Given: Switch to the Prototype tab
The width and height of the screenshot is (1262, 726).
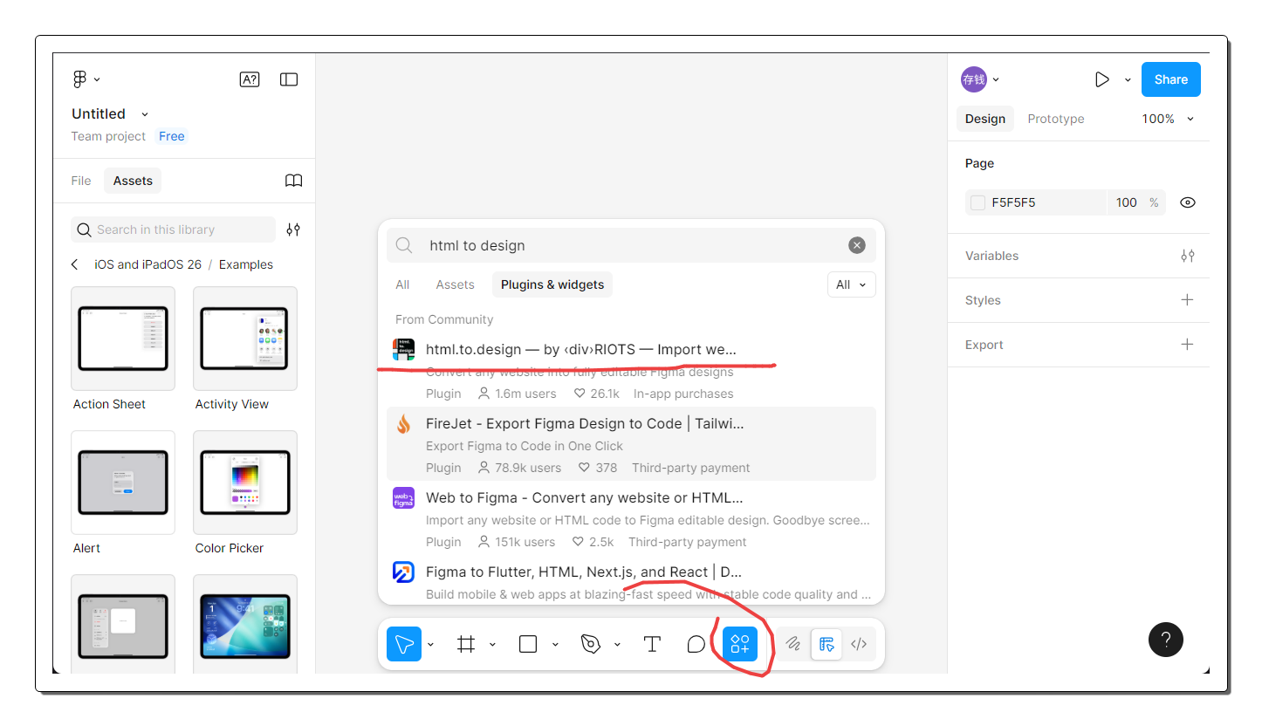Looking at the screenshot, I should (1056, 119).
